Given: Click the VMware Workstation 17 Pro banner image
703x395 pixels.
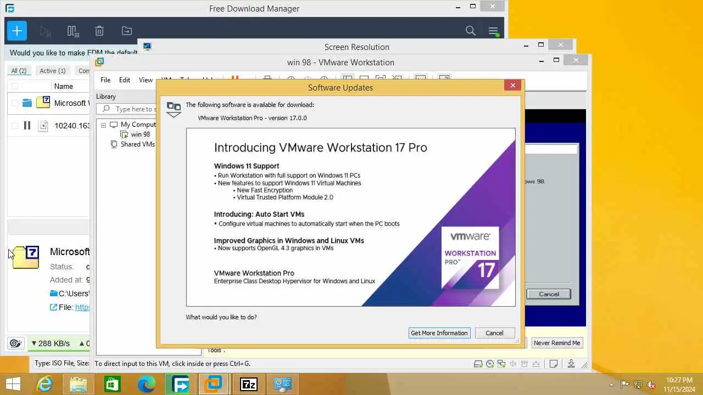Looking at the screenshot, I should pos(351,217).
